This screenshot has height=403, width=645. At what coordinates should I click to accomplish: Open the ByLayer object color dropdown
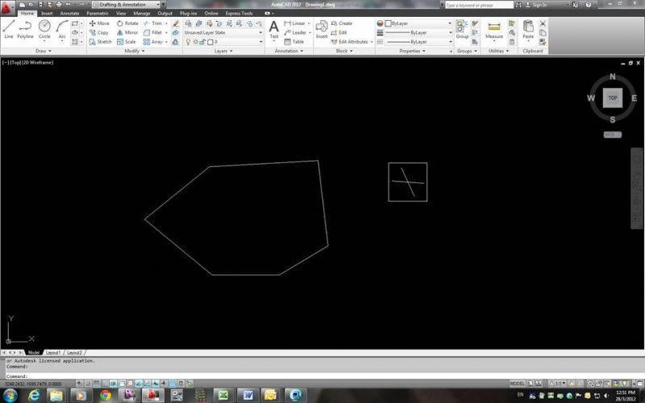pyautogui.click(x=419, y=23)
